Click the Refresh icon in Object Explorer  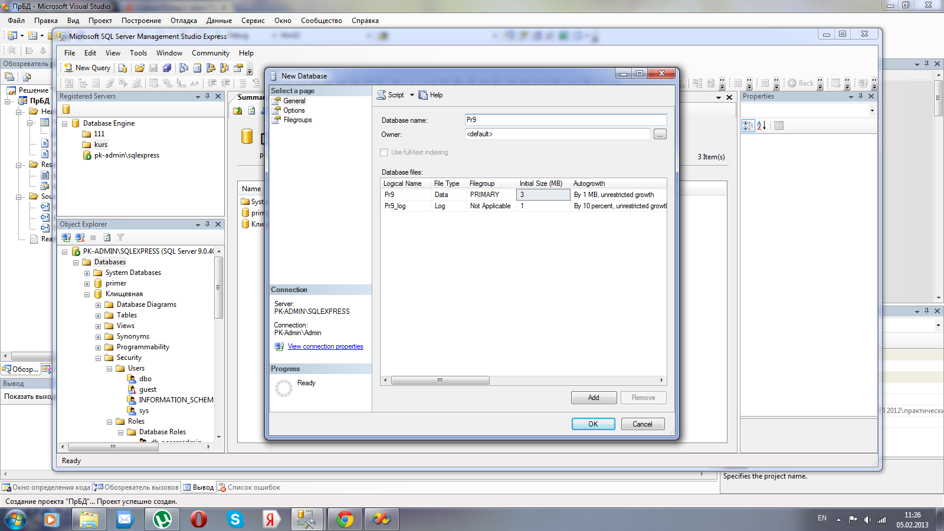point(107,237)
